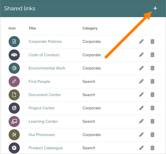Delete the Environmental Work link

click(152, 68)
